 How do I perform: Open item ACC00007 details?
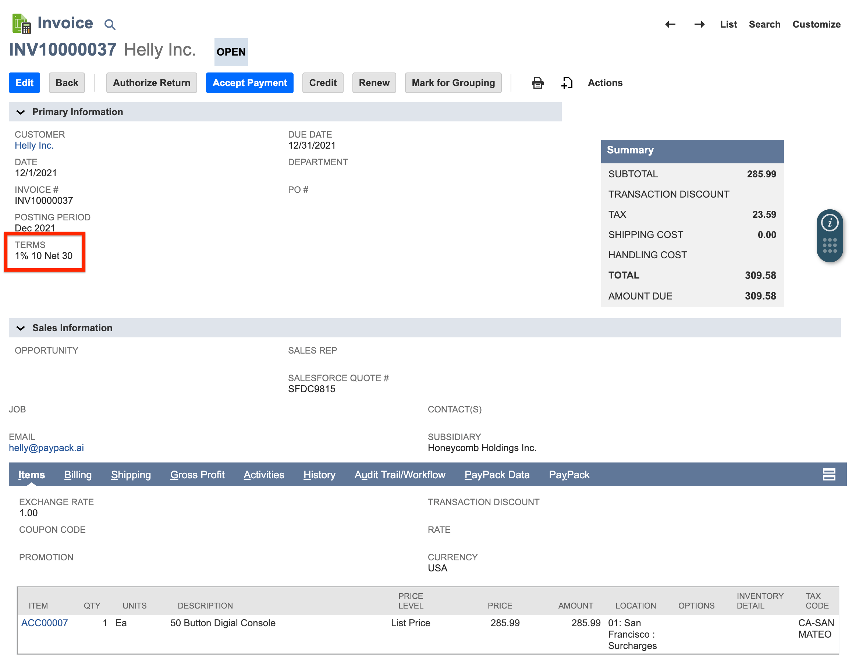click(44, 623)
